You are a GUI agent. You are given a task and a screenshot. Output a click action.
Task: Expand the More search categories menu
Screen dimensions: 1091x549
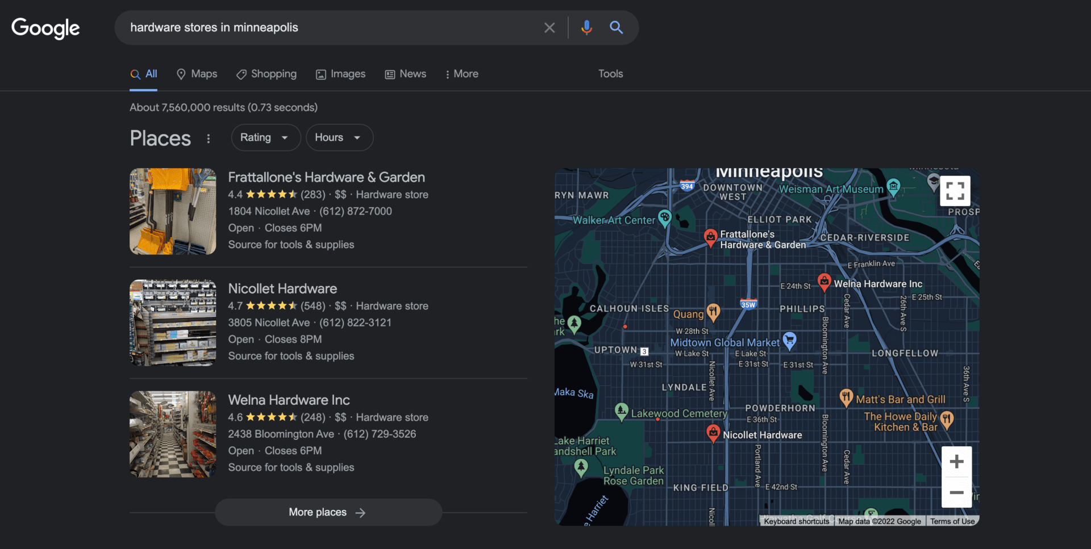[x=461, y=74]
